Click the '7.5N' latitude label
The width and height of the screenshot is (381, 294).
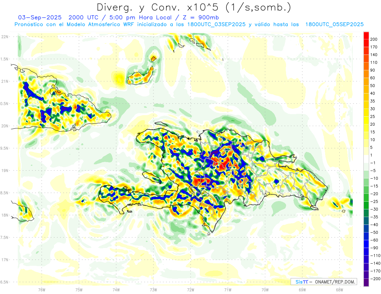pos(4,237)
